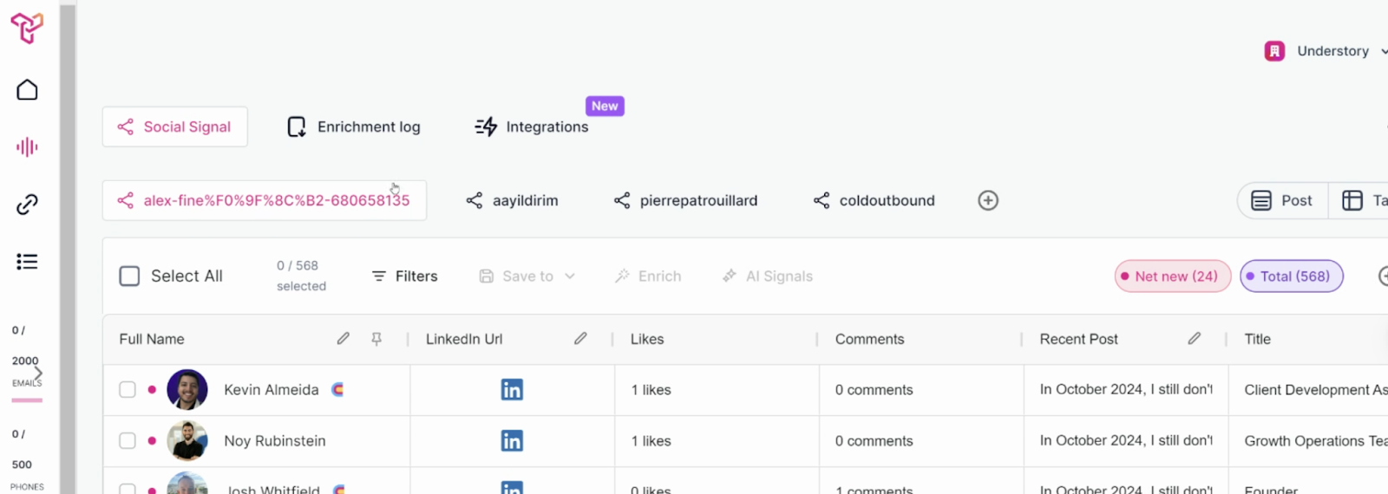Expand the sidebar with chevron arrow
The height and width of the screenshot is (494, 1388).
point(38,374)
